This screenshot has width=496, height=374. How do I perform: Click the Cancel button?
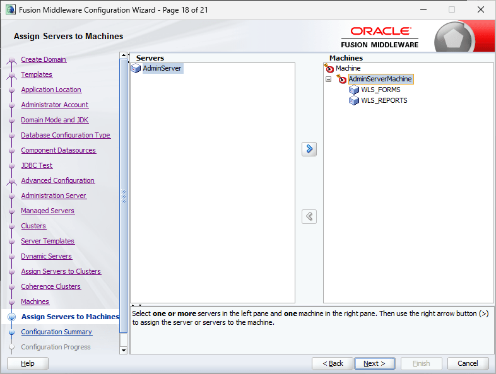point(468,363)
